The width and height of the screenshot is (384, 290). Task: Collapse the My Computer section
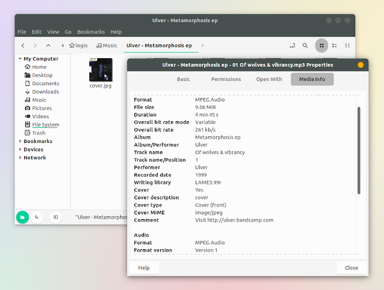20,59
